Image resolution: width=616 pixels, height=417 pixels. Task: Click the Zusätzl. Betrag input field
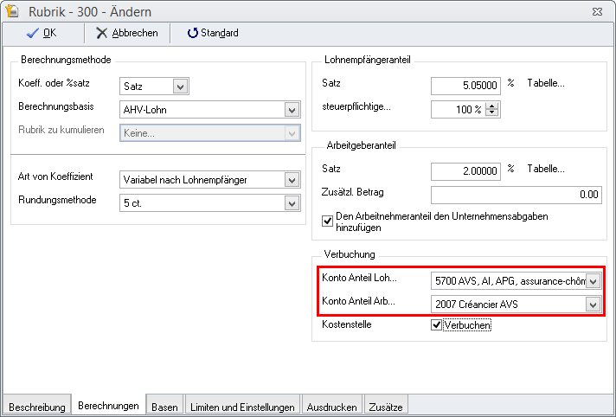point(517,195)
